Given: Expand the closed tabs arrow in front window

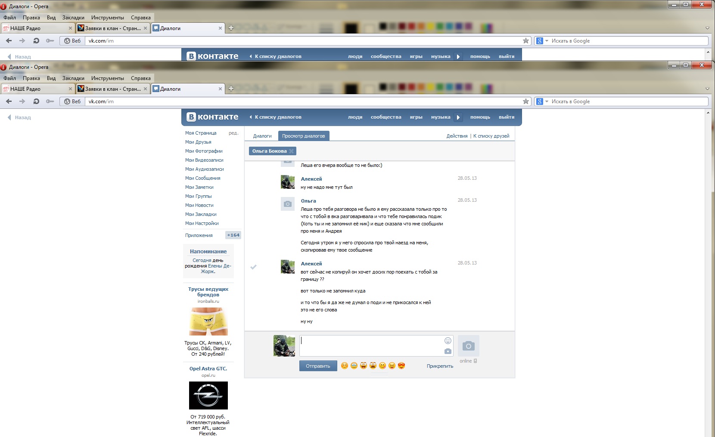Looking at the screenshot, I should tap(707, 89).
